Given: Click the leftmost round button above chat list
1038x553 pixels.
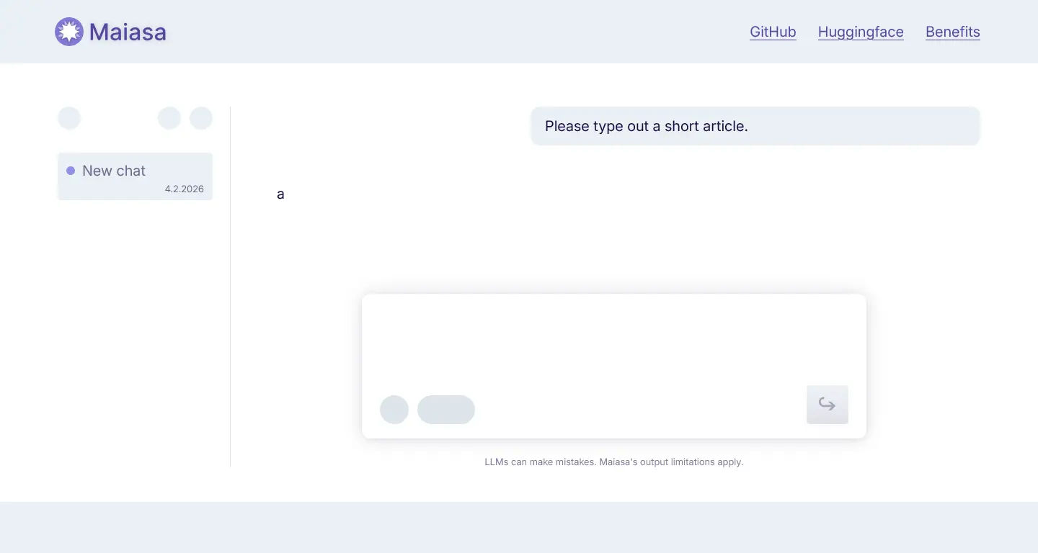Looking at the screenshot, I should tap(69, 118).
